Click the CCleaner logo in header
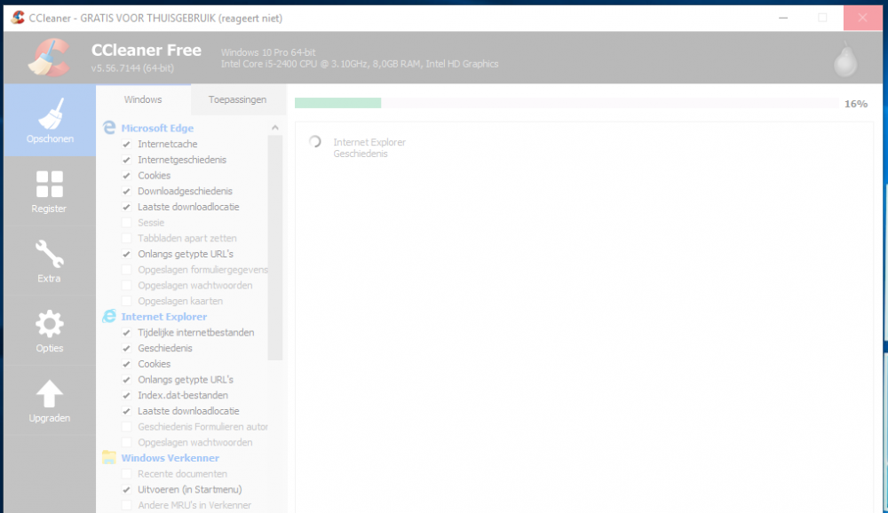888x513 pixels. [x=49, y=57]
